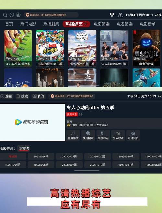Switch to 热门电影 tab
The width and height of the screenshot is (162, 213).
click(28, 24)
